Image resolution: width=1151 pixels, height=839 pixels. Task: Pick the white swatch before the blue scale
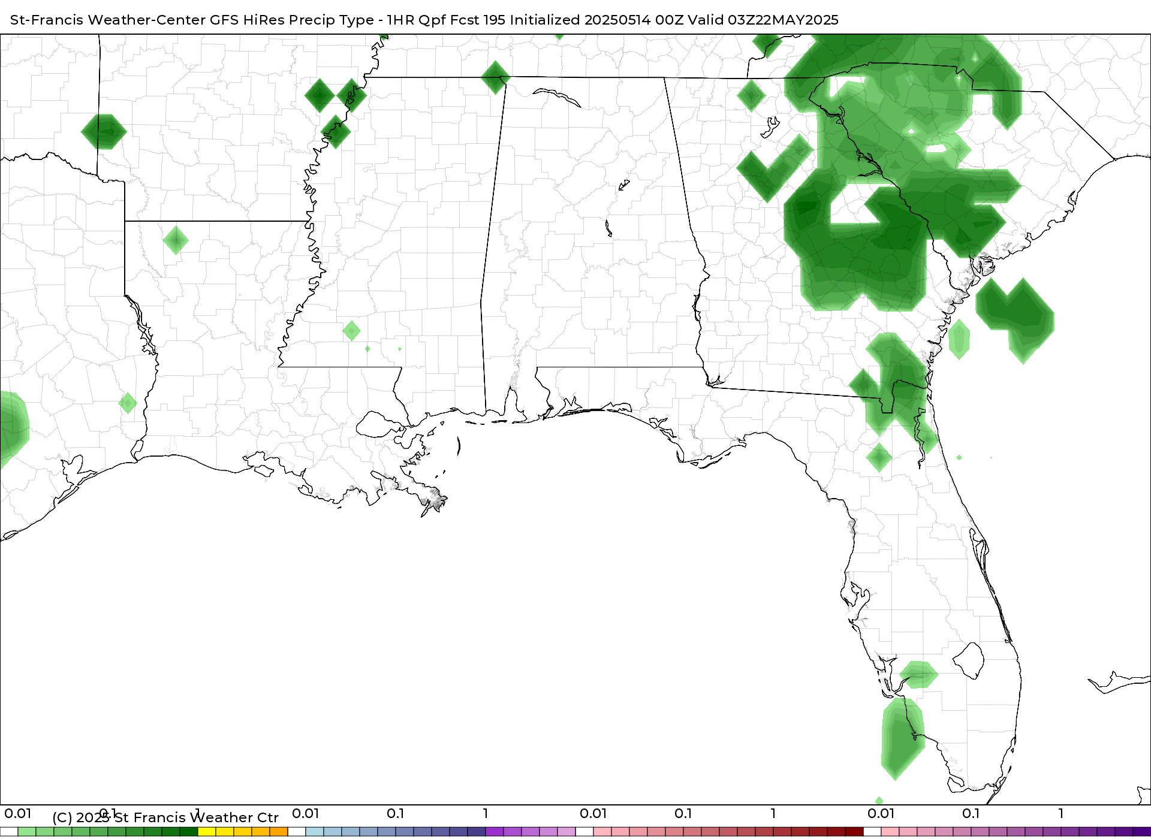pos(297,832)
